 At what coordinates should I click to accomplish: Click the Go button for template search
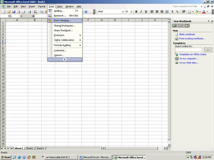(208, 50)
